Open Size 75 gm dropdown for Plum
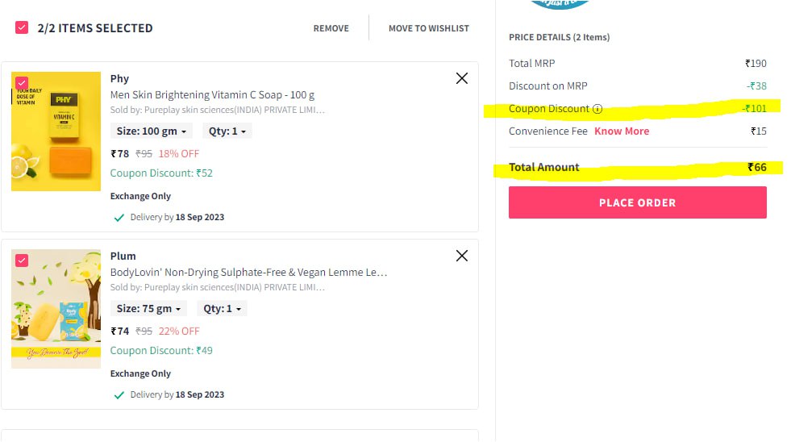 [149, 309]
